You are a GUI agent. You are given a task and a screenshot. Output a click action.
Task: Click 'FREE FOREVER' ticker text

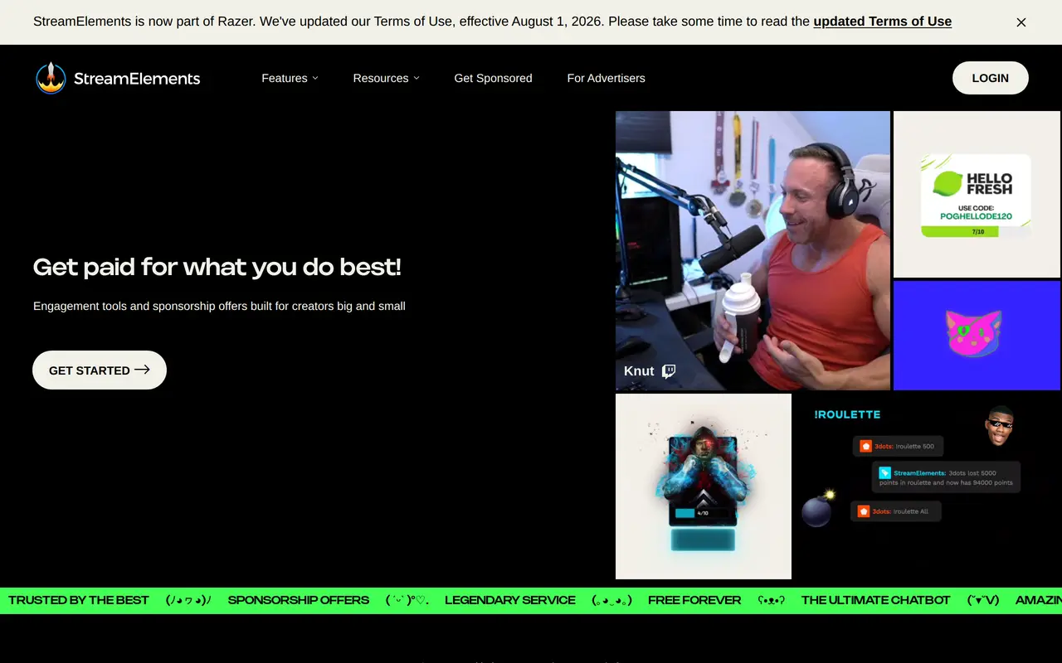694,600
